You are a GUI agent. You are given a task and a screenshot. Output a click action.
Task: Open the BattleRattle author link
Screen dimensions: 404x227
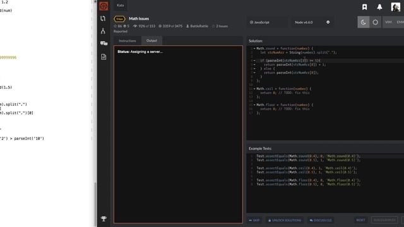point(197,26)
